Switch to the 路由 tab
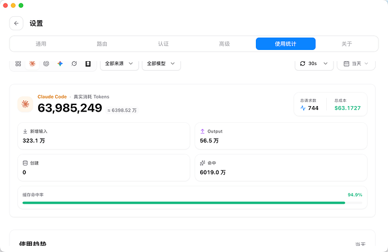The height and width of the screenshot is (252, 388). click(102, 44)
